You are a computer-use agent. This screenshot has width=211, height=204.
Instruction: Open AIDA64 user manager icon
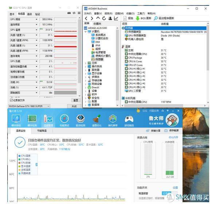click(x=110, y=18)
